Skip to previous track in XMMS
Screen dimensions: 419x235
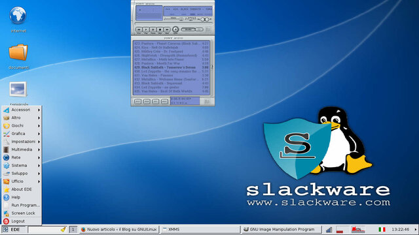[139, 29]
